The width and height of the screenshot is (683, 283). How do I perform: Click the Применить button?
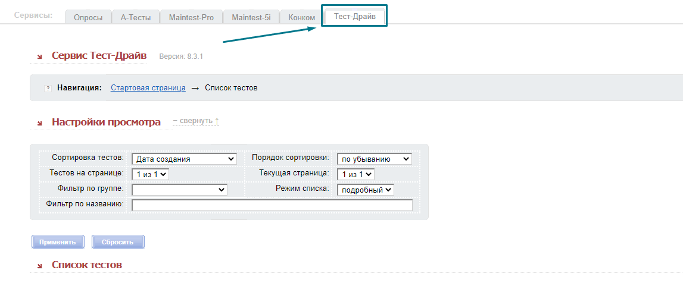click(x=58, y=242)
